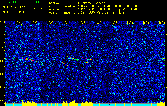Click the 1.1 kHz axis label

(2, 34)
